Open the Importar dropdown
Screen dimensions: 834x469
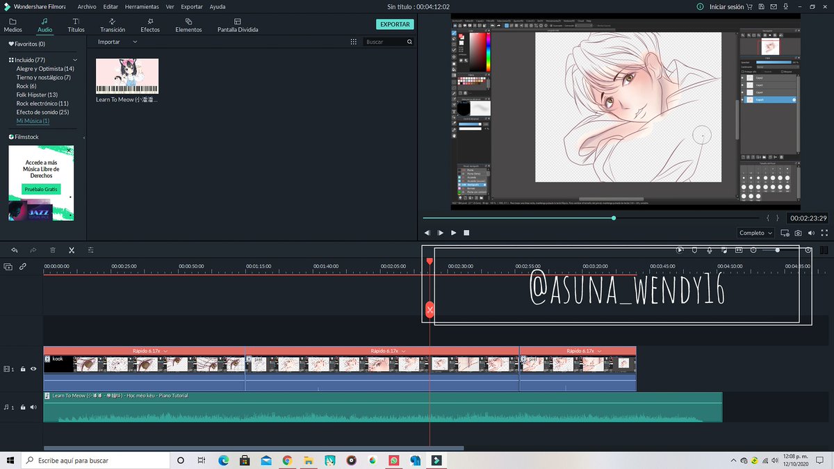pyautogui.click(x=117, y=42)
